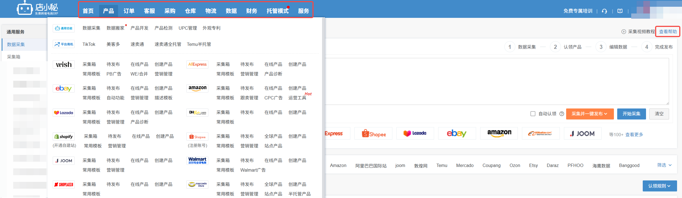This screenshot has width=682, height=198.
Task: Click the Mercado Libre logo
Action: click(x=197, y=185)
